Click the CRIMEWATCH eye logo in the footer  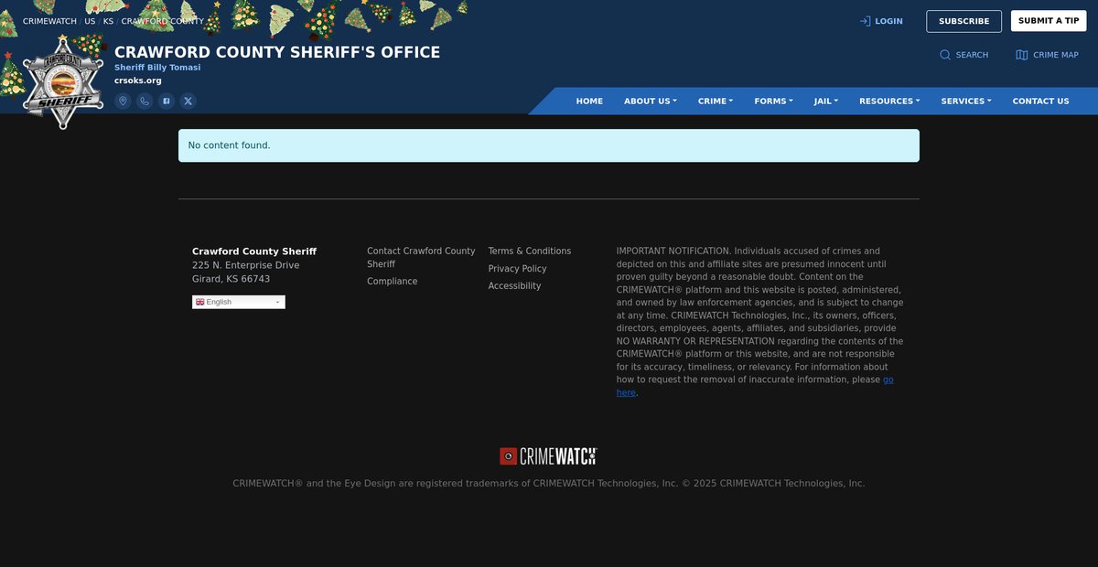[509, 455]
